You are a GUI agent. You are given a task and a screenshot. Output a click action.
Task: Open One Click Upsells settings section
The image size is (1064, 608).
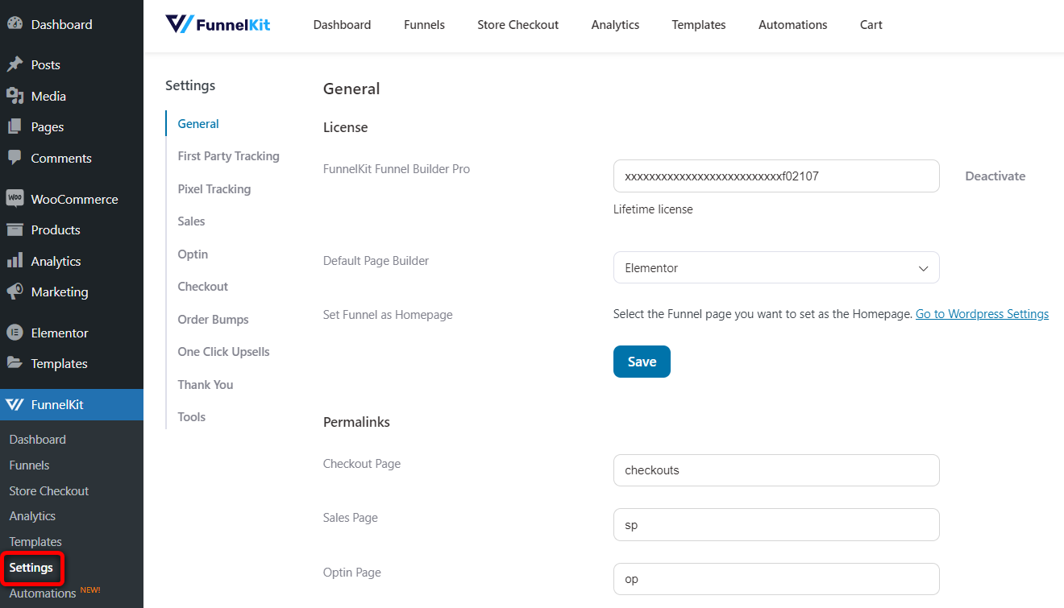point(223,352)
